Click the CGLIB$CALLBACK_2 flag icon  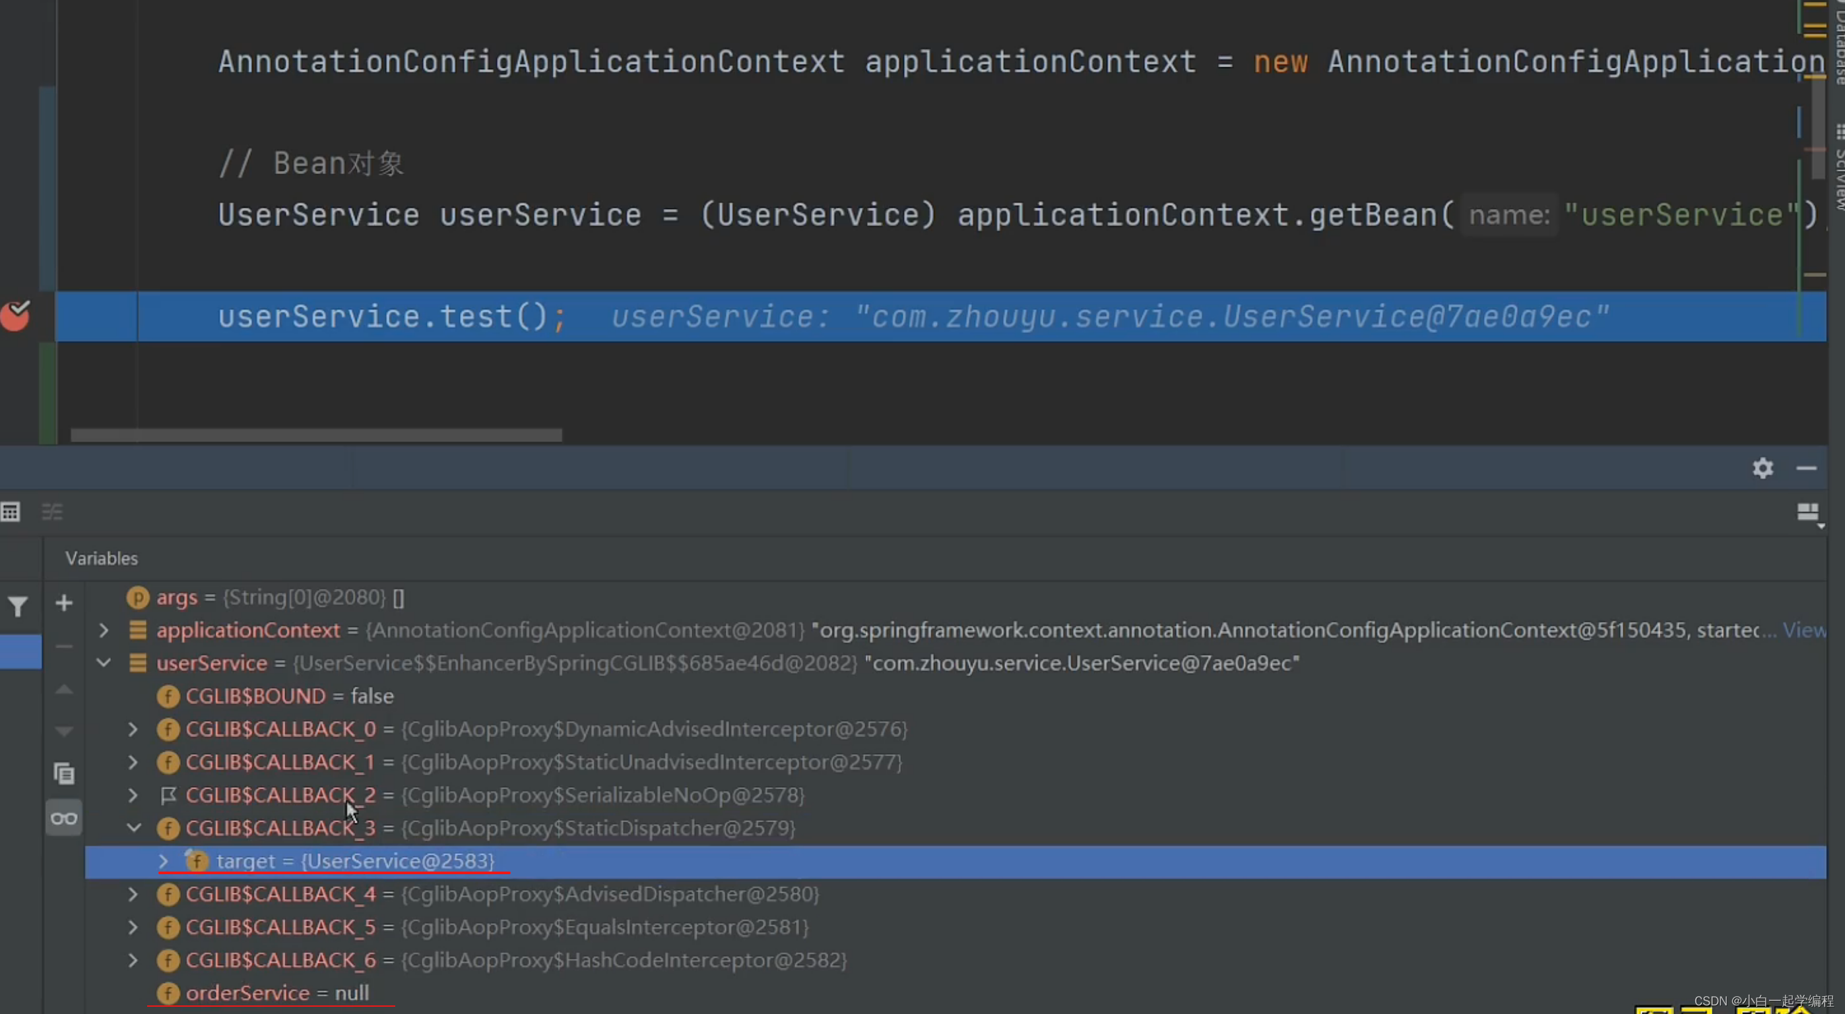168,795
